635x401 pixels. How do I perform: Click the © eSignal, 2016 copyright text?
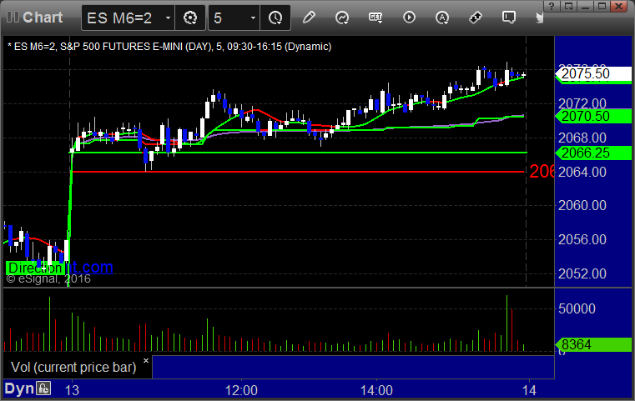tap(48, 278)
